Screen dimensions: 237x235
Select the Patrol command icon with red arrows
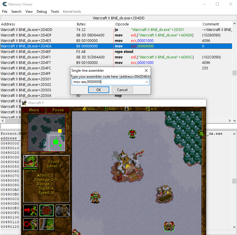30,224
